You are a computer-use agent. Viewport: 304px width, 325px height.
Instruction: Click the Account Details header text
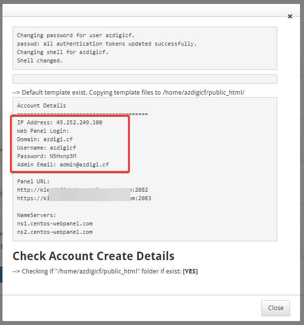(x=41, y=106)
